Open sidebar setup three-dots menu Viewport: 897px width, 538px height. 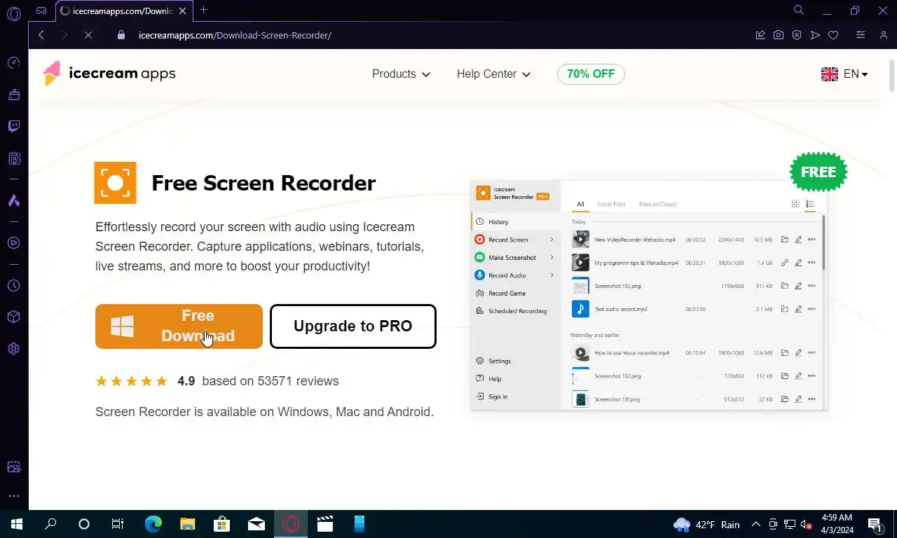pos(14,496)
